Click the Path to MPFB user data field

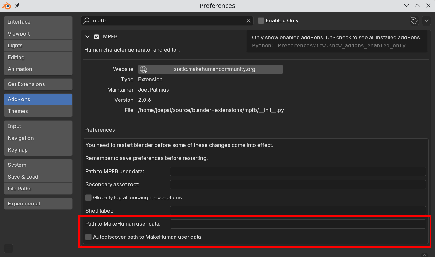298,171
